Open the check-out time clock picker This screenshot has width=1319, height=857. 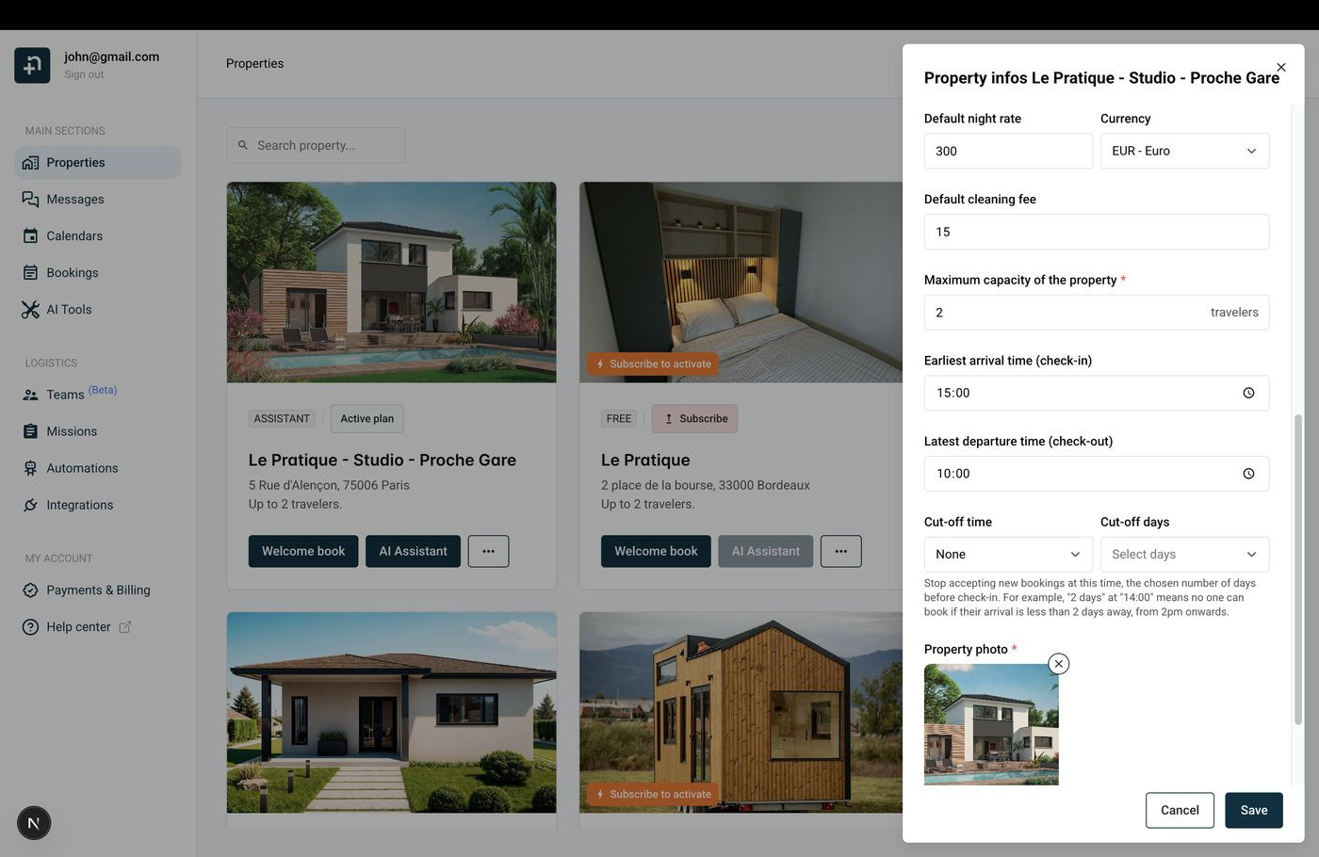coord(1248,474)
